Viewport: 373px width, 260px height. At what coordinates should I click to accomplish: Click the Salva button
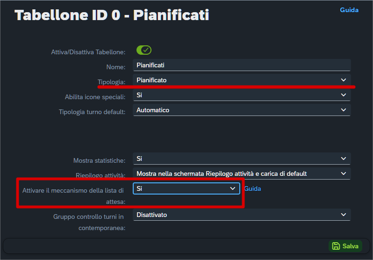point(345,246)
